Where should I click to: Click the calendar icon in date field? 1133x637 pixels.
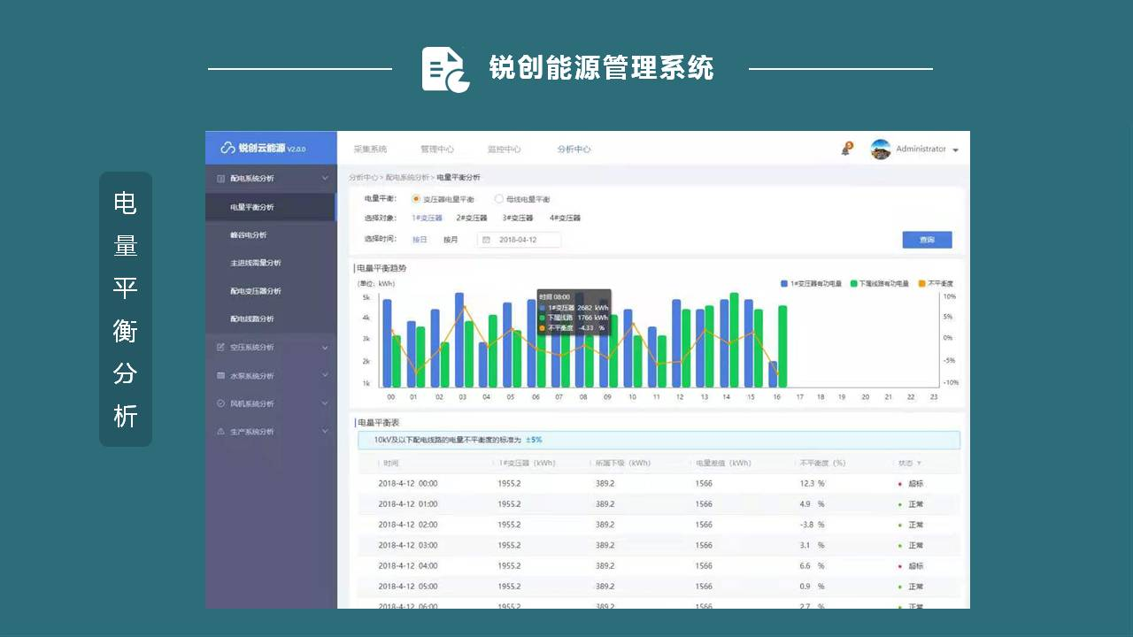[487, 240]
